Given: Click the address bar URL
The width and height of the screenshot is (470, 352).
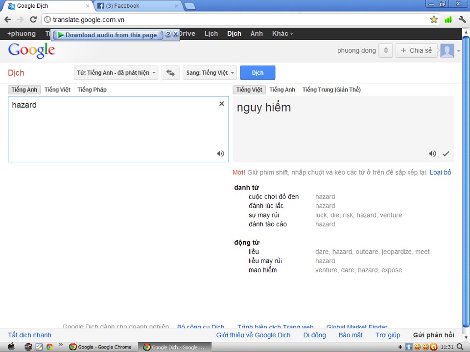Looking at the screenshot, I should 89,20.
